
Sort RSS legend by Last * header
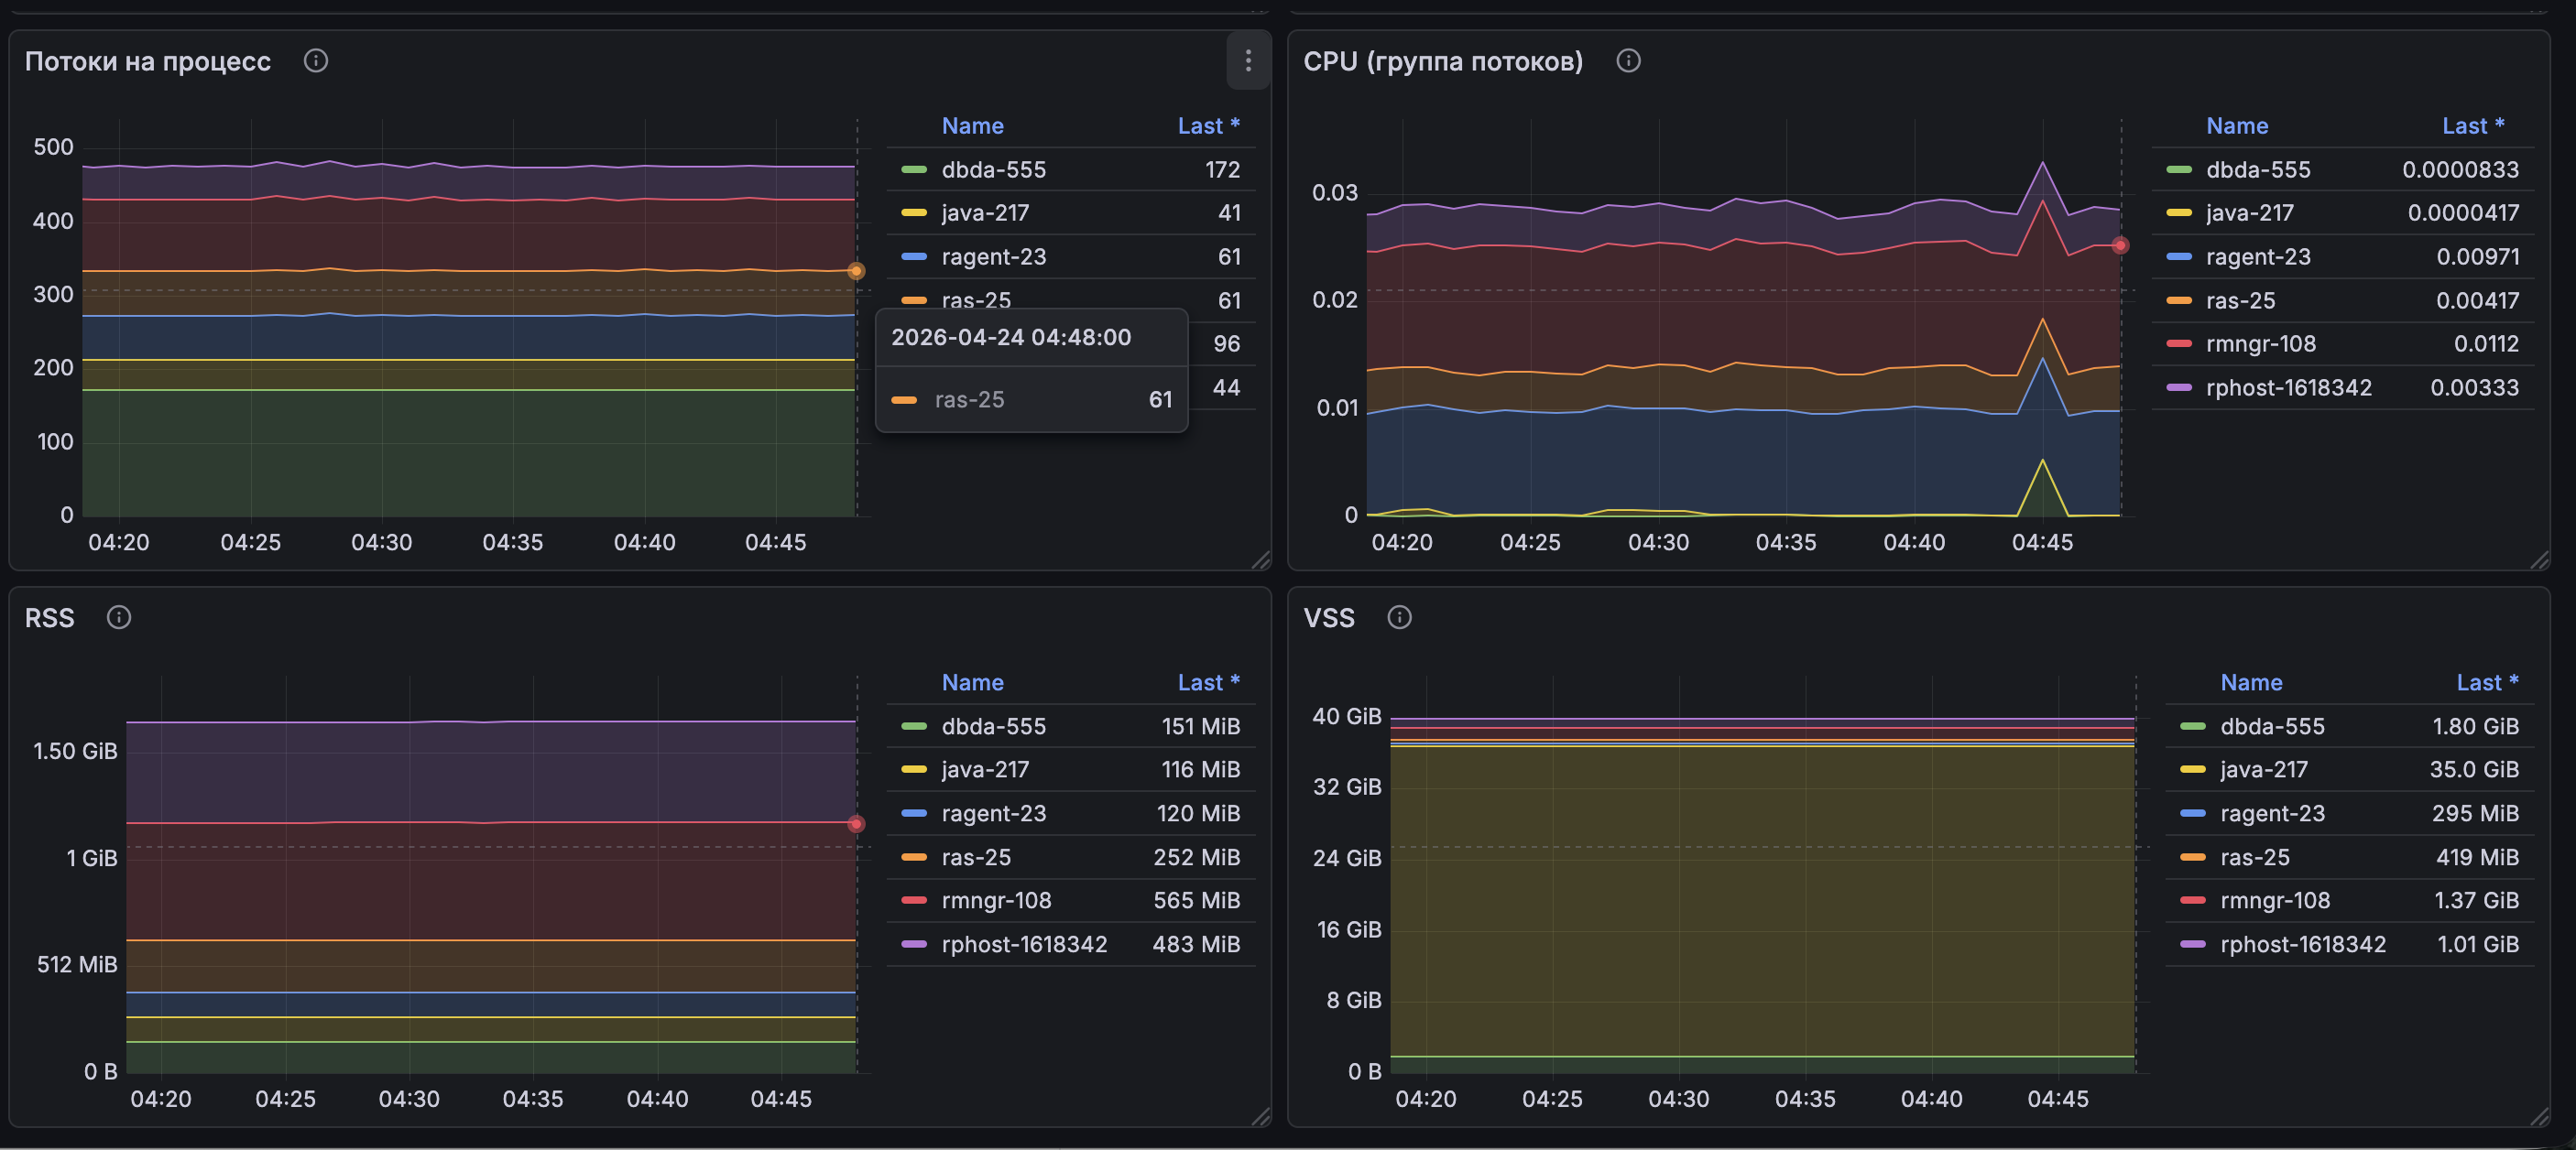tap(1207, 682)
